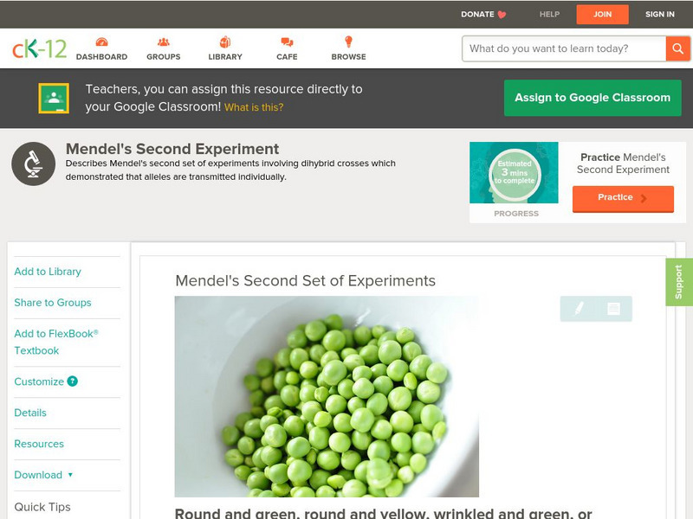Click the orange search magnifier button

[x=678, y=48]
